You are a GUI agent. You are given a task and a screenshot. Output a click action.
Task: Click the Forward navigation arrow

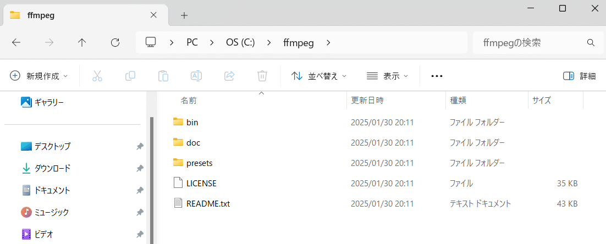pos(49,42)
